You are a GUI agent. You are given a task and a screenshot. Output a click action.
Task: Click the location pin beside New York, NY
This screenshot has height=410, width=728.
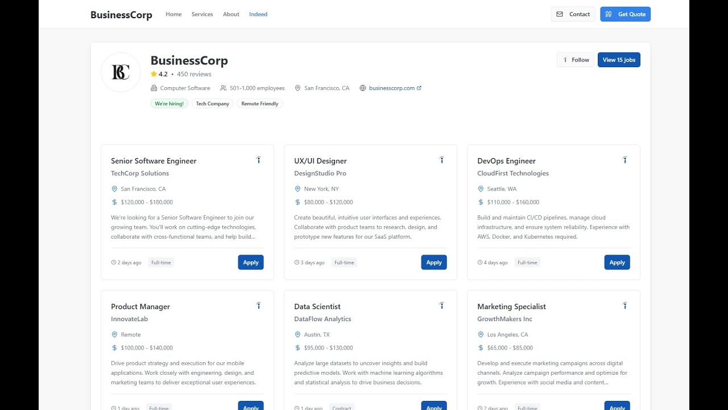(x=297, y=189)
